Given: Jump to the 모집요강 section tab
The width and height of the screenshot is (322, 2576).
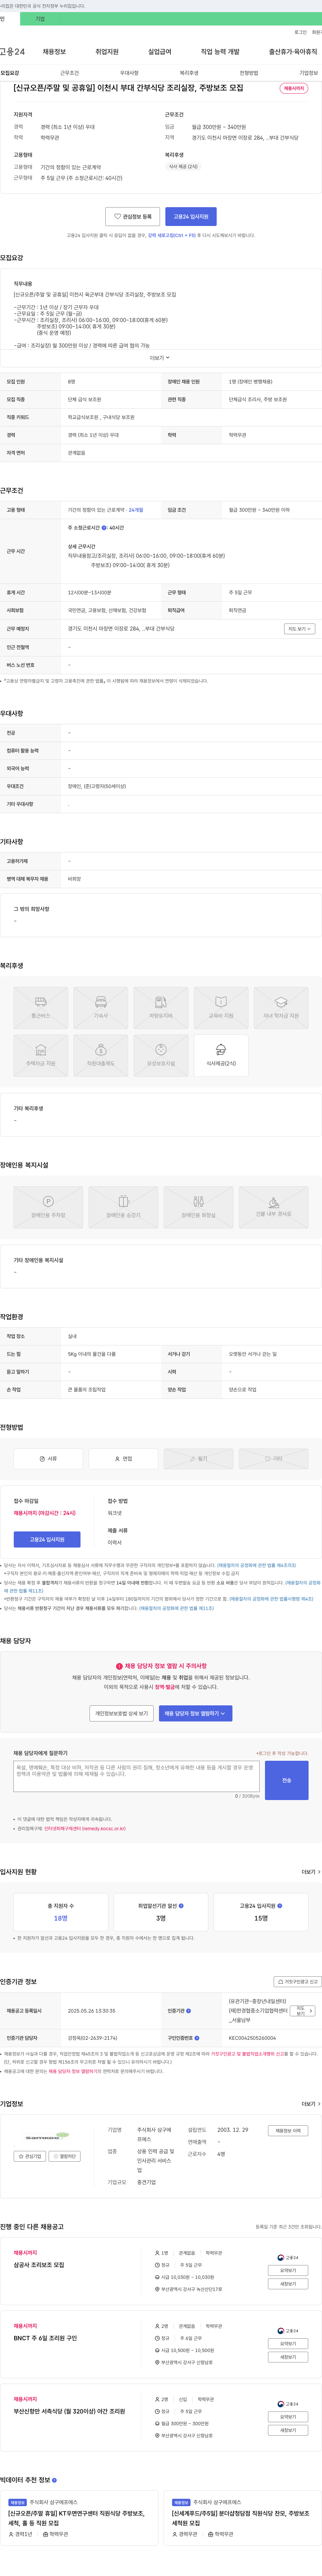Looking at the screenshot, I should point(10,73).
